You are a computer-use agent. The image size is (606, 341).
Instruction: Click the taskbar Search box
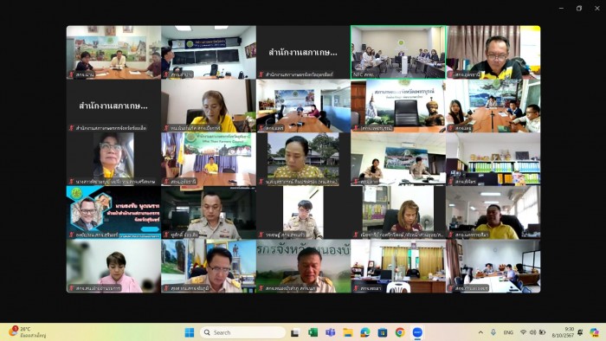point(242,332)
